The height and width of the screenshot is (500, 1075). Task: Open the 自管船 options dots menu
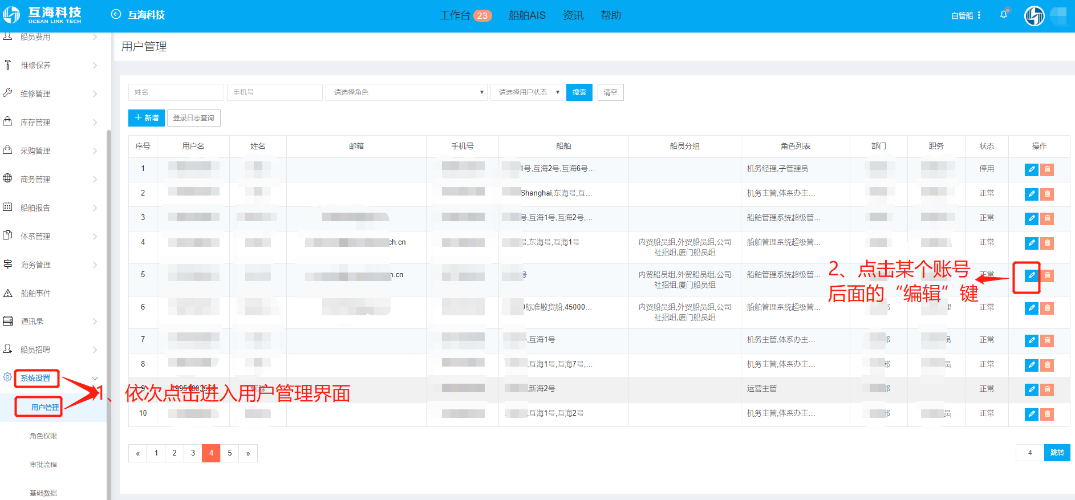(x=979, y=15)
